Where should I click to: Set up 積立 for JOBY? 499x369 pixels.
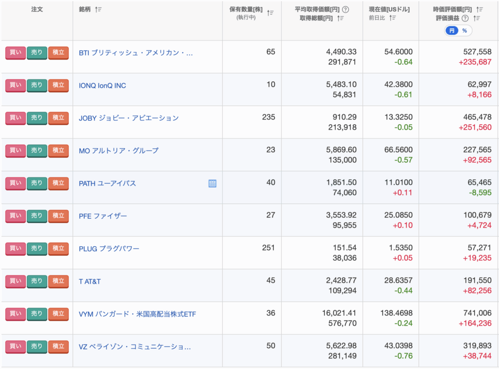click(58, 118)
